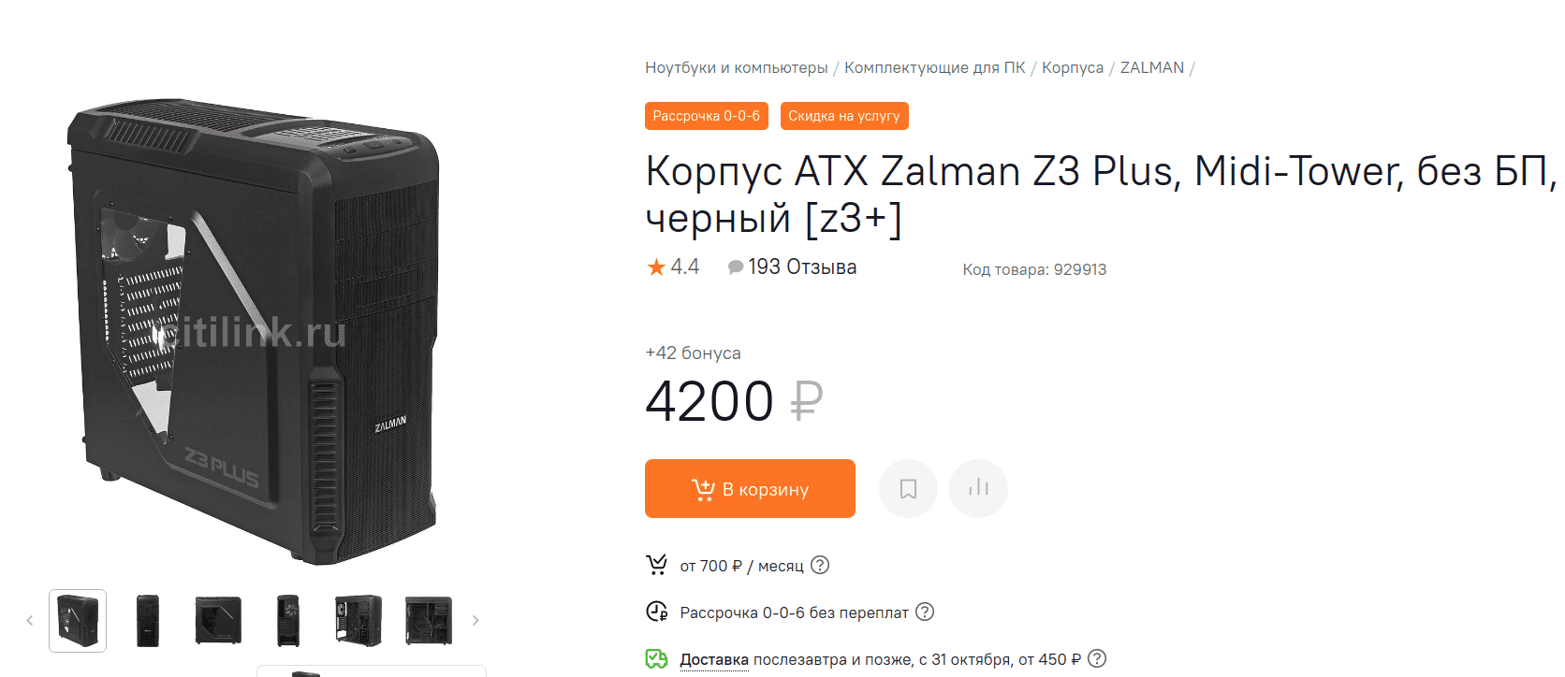The image size is (1565, 677).
Task: Click the orange rating star
Action: point(656,267)
